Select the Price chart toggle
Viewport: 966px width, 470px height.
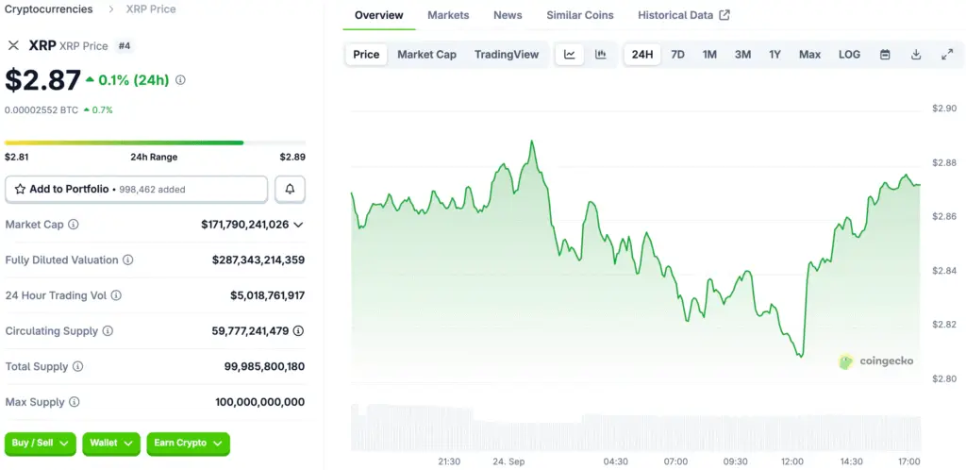tap(366, 55)
